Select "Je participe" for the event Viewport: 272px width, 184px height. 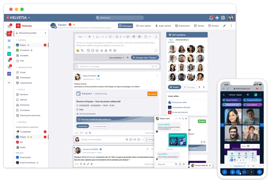coord(83,126)
